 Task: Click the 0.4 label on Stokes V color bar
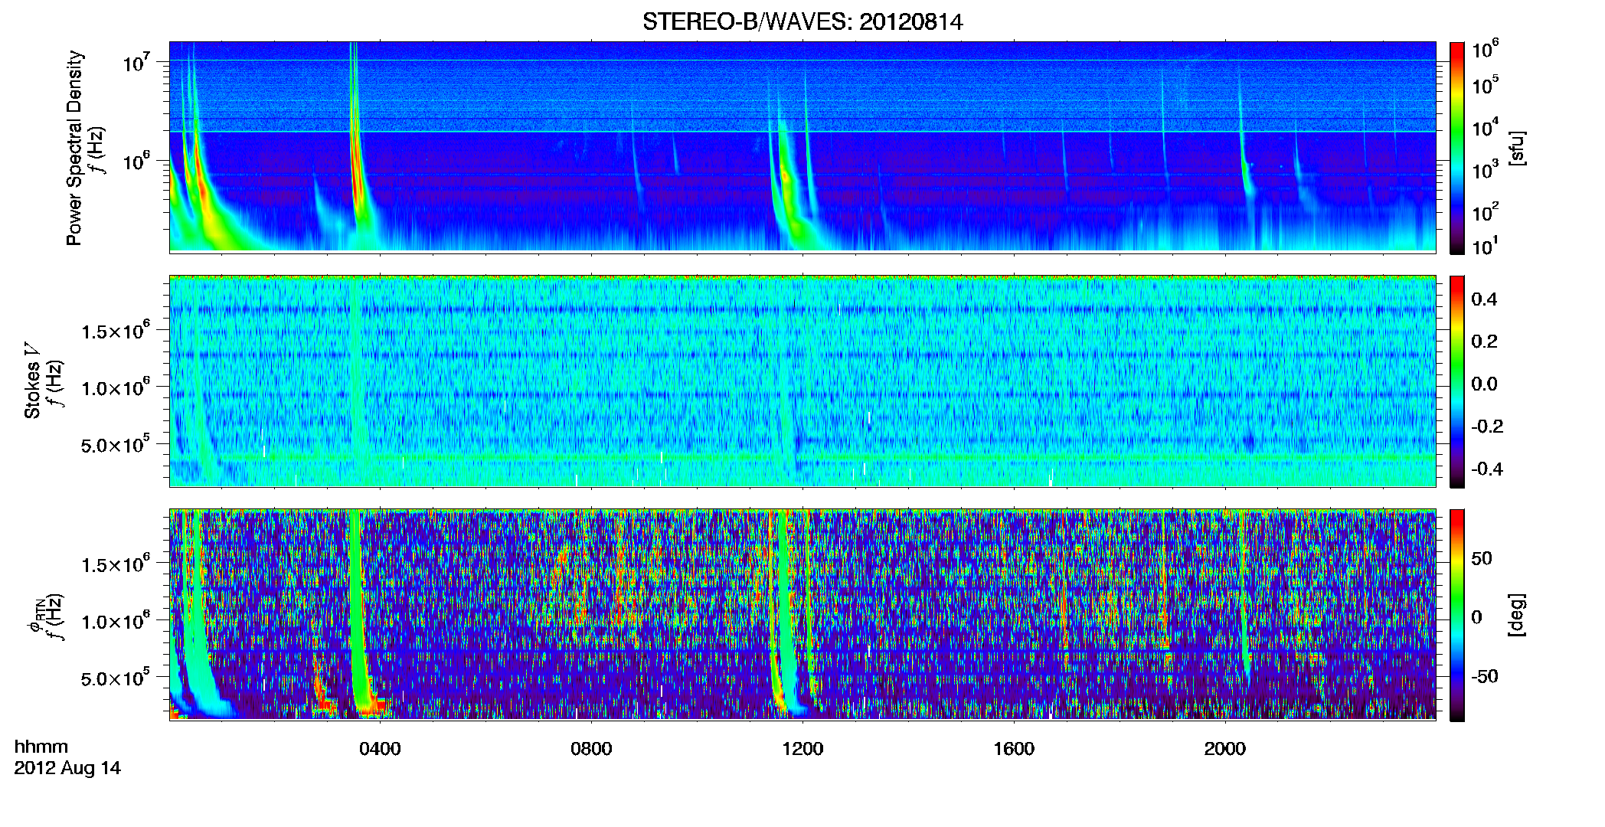click(1484, 299)
